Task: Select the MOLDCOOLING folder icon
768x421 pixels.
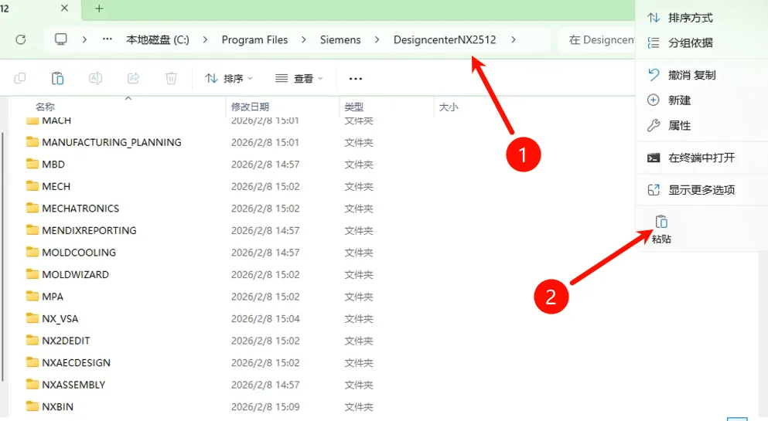Action: [x=32, y=252]
